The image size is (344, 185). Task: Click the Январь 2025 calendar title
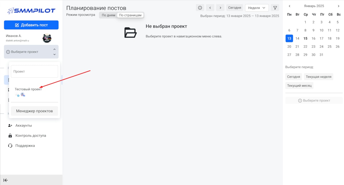coord(314,6)
